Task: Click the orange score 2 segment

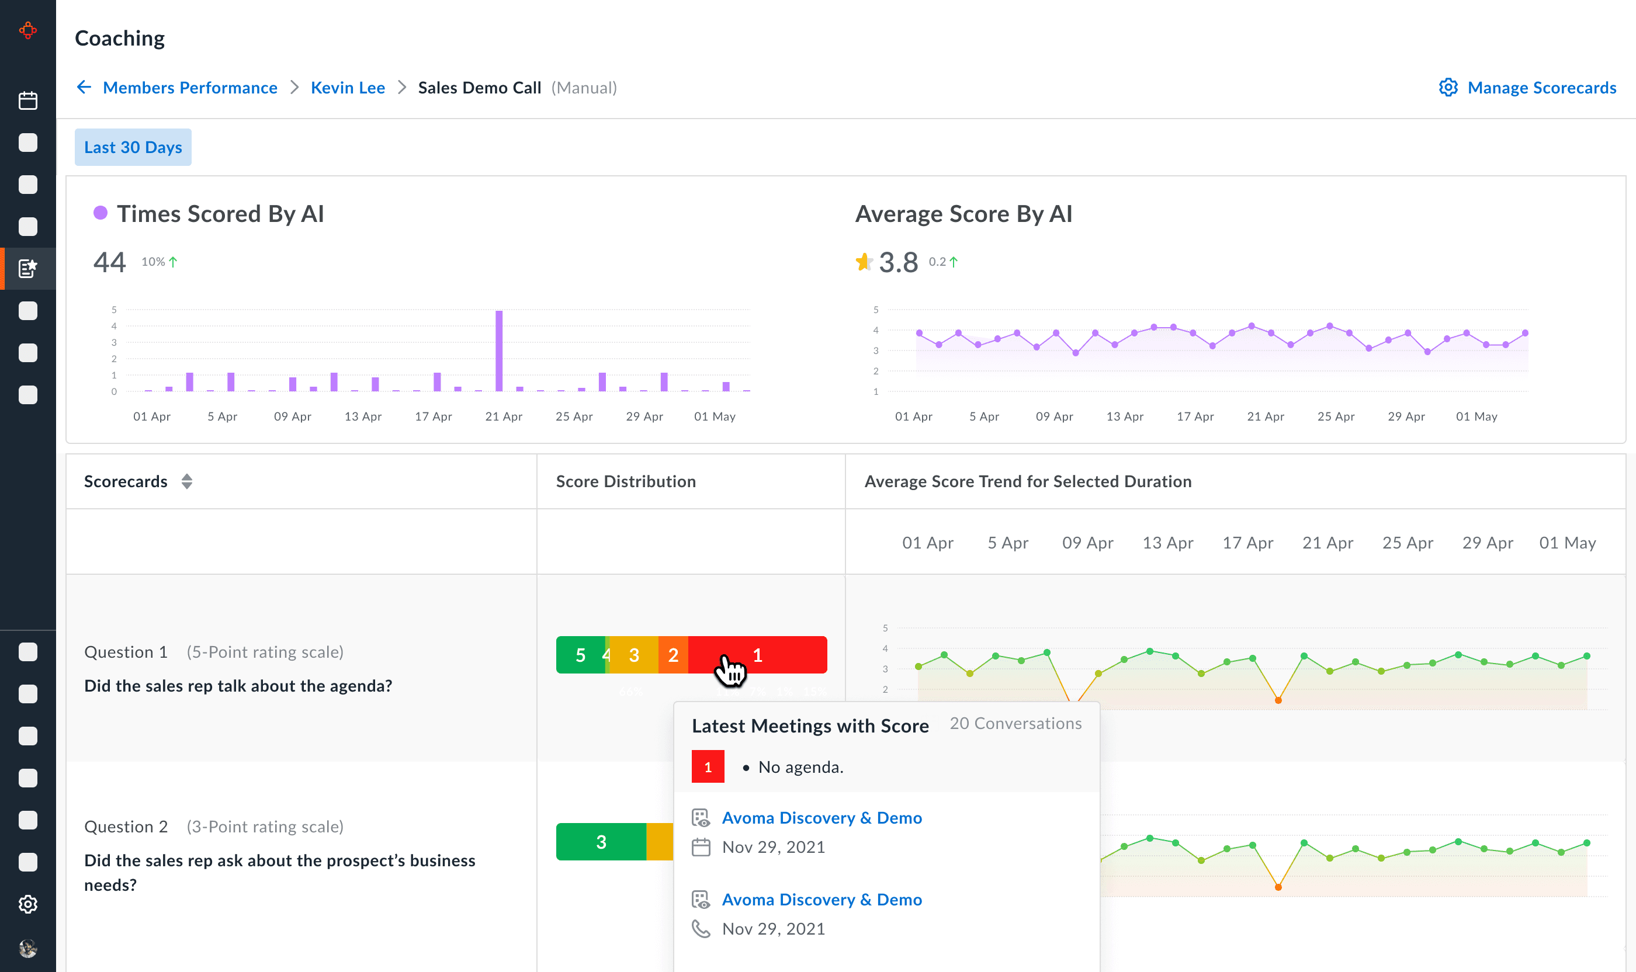Action: (x=673, y=655)
